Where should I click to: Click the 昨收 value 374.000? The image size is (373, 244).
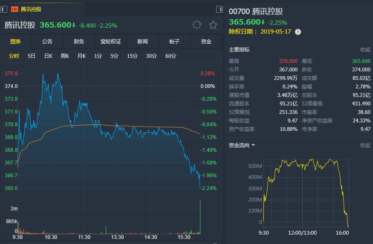click(x=361, y=69)
